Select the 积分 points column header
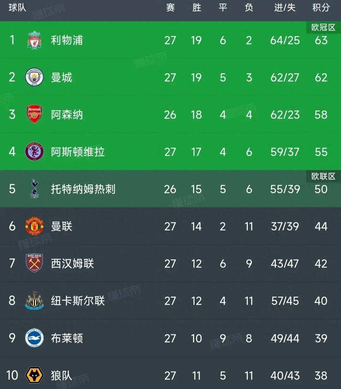This screenshot has height=389, width=341. coord(321,8)
